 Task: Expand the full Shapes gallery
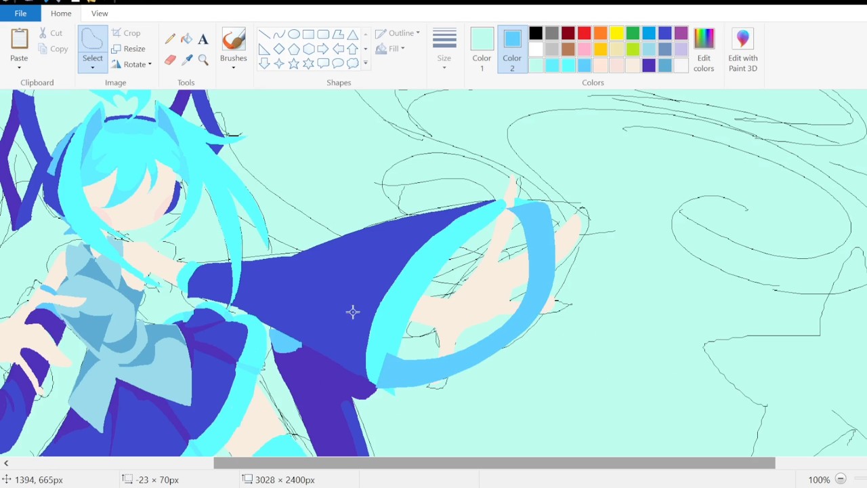click(366, 63)
